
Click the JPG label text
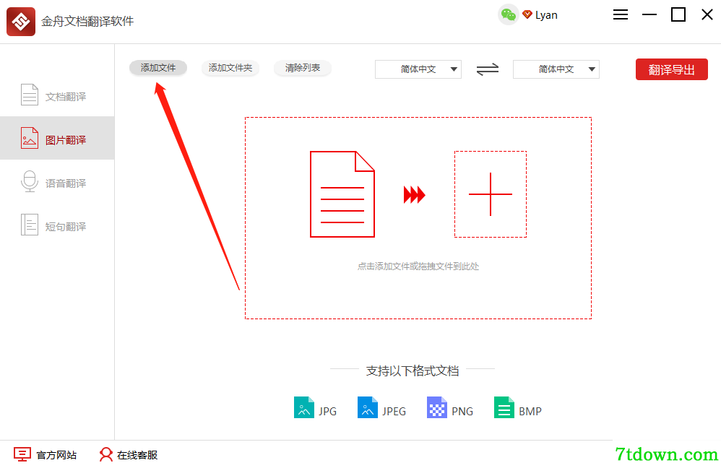[328, 412]
